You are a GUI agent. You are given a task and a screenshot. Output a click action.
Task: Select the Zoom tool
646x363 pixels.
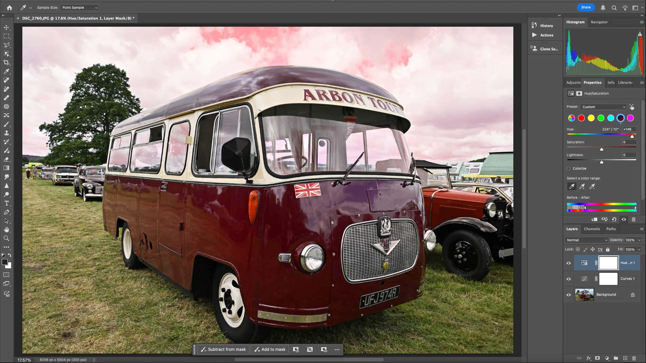tap(6, 238)
